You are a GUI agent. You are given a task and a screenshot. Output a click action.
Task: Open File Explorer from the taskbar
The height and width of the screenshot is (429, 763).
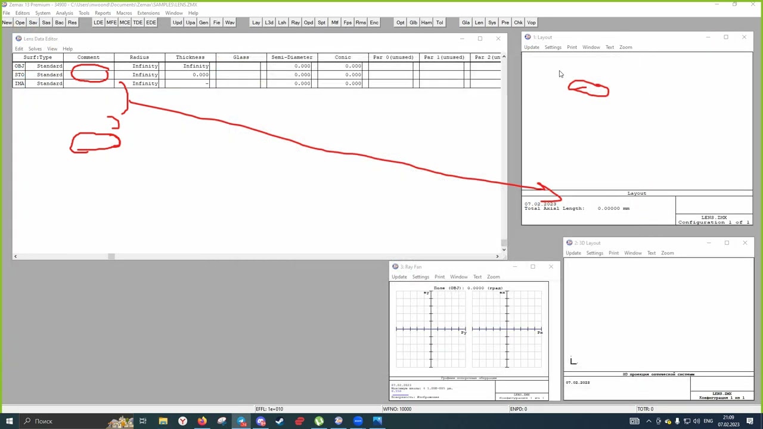point(163,421)
